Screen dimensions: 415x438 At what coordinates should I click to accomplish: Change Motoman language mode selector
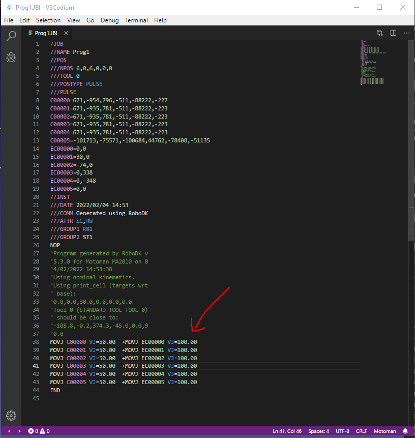[384, 431]
